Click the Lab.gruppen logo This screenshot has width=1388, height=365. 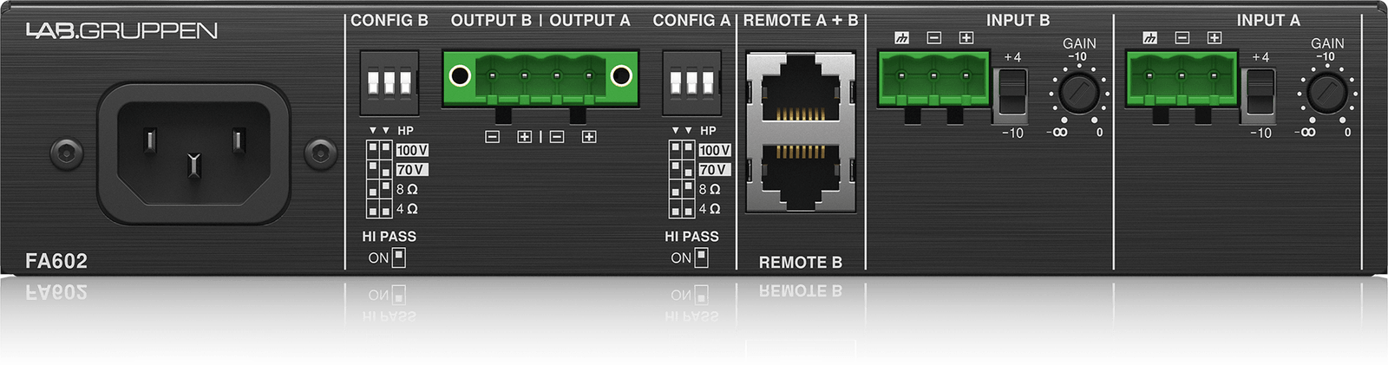click(121, 31)
